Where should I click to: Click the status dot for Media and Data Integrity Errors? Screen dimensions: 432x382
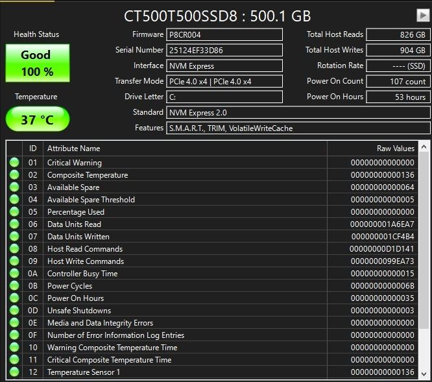14,323
